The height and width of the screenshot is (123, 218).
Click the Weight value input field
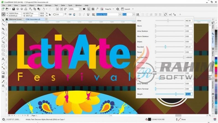[189, 94]
